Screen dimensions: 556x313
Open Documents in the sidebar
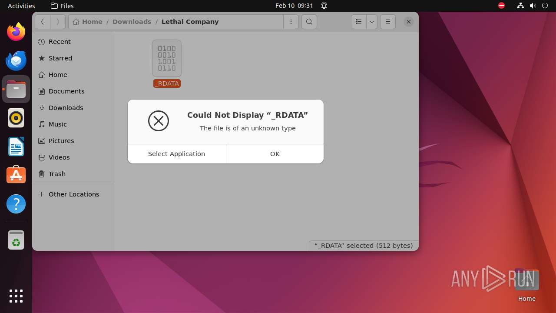pyautogui.click(x=73, y=91)
